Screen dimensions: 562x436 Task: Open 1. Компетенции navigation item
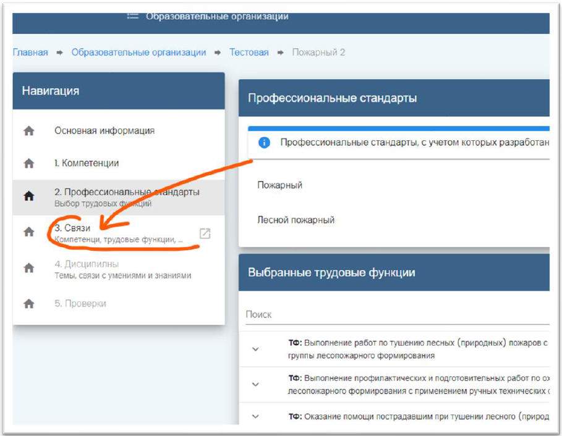(x=87, y=164)
